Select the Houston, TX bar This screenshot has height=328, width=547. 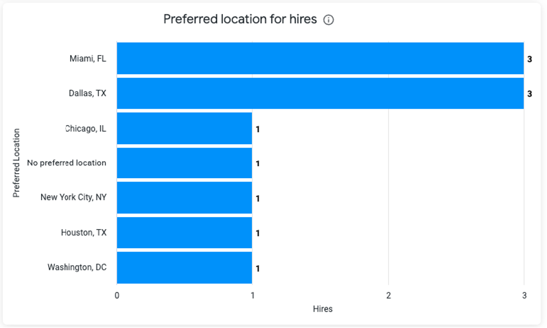[x=185, y=233]
